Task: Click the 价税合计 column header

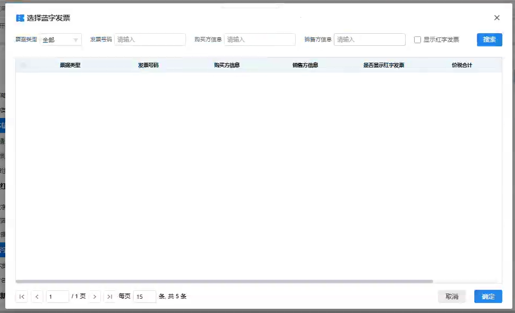Action: click(x=462, y=65)
